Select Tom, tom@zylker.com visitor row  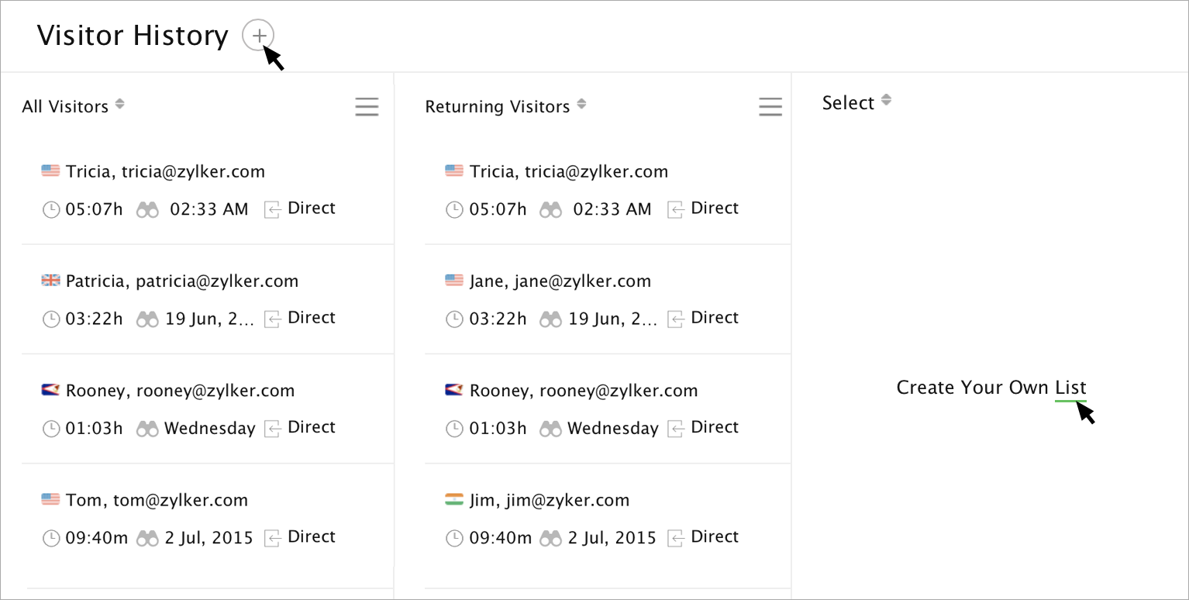pyautogui.click(x=157, y=501)
